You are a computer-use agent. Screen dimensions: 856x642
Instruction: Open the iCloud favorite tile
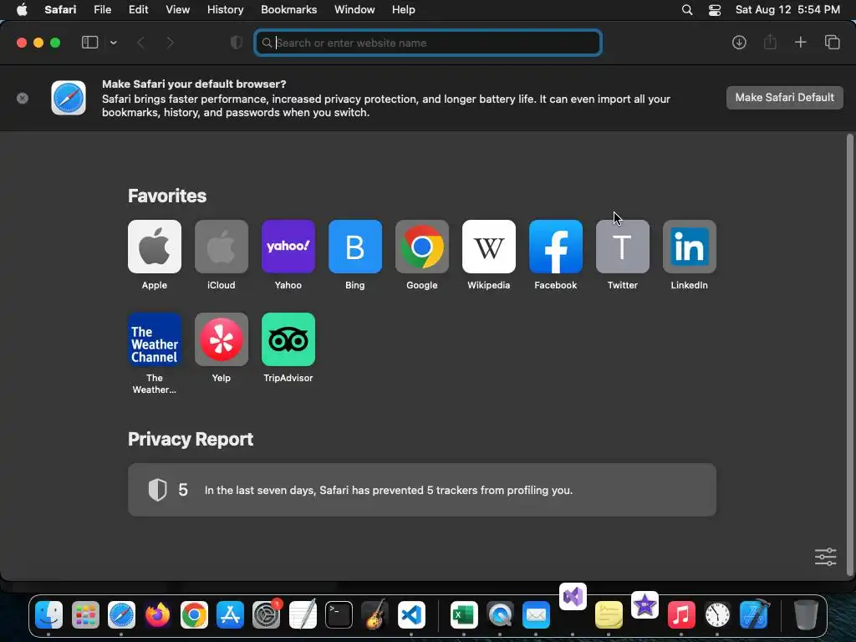[x=221, y=247]
